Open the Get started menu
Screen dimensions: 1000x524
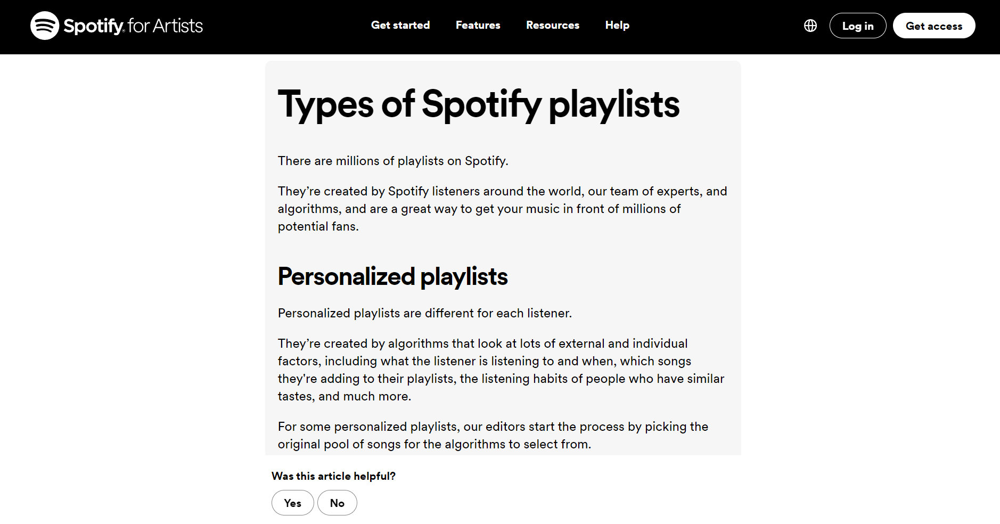400,25
